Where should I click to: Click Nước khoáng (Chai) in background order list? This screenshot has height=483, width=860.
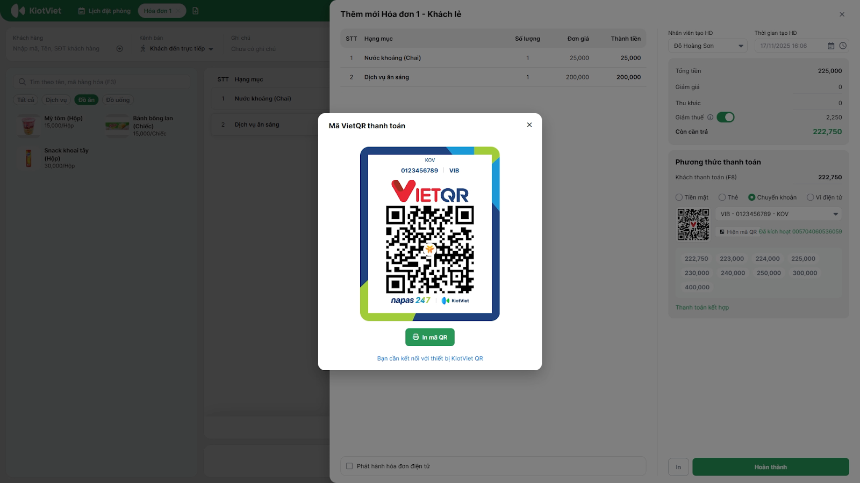(x=263, y=99)
